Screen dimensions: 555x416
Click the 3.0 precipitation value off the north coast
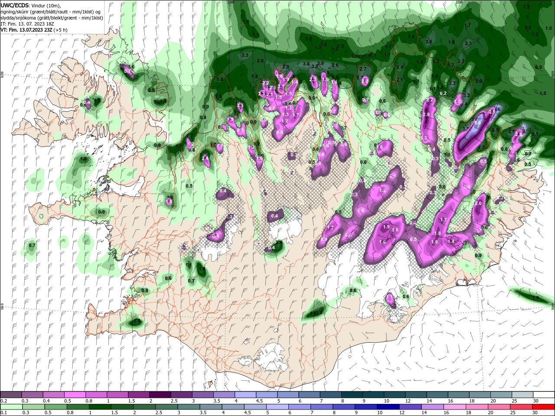(306, 64)
